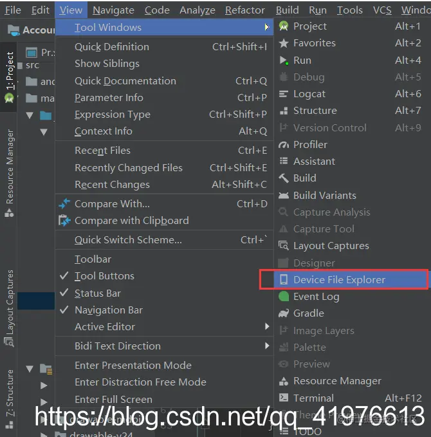Click the Build hammer icon

click(284, 178)
